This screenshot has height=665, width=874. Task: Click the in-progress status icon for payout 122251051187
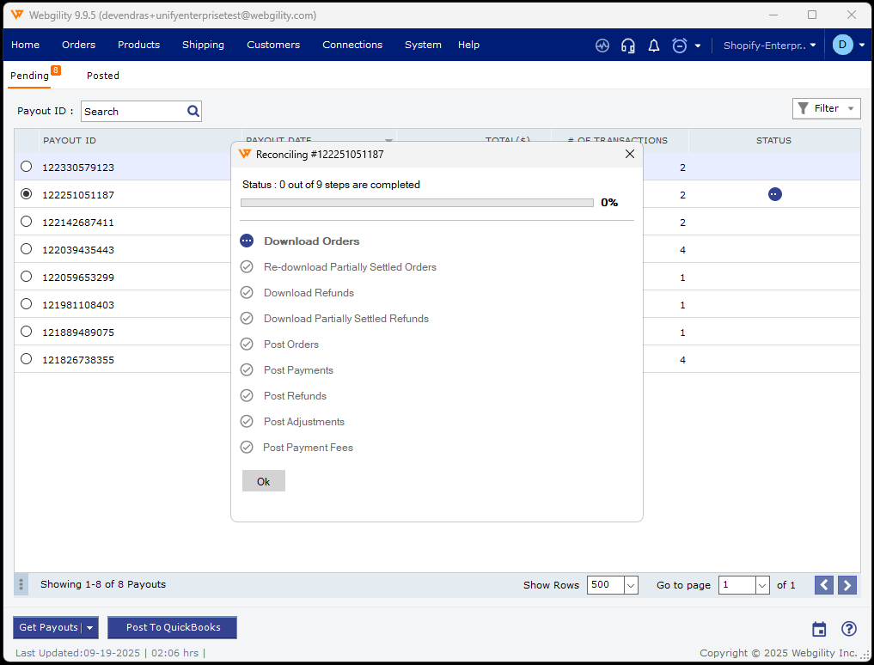point(775,195)
